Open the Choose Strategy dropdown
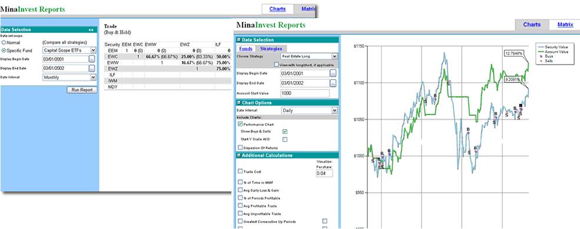 [335, 56]
